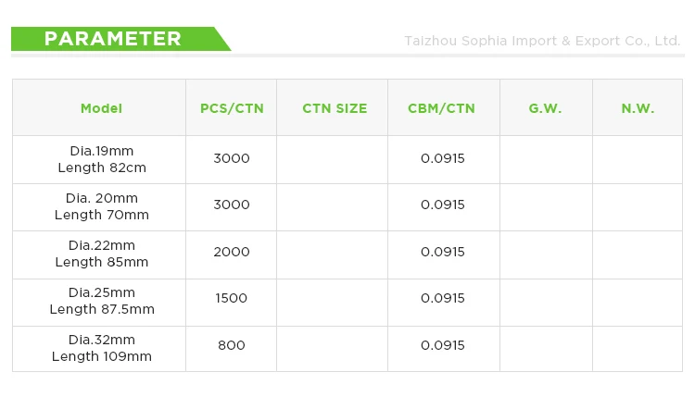The image size is (695, 397).
Task: Click the 2000 PCS/CTN value
Action: [232, 252]
